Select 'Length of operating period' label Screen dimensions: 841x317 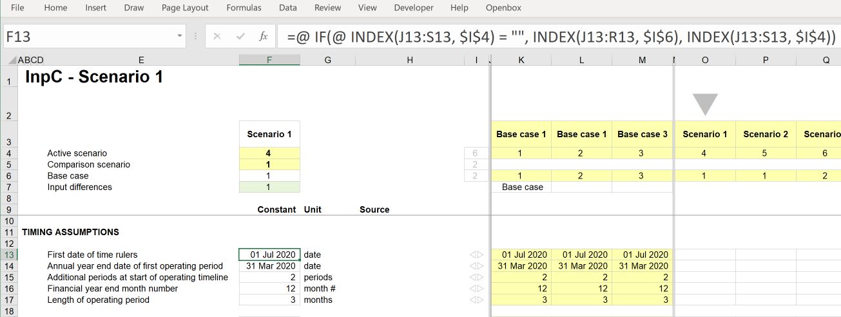(x=98, y=300)
